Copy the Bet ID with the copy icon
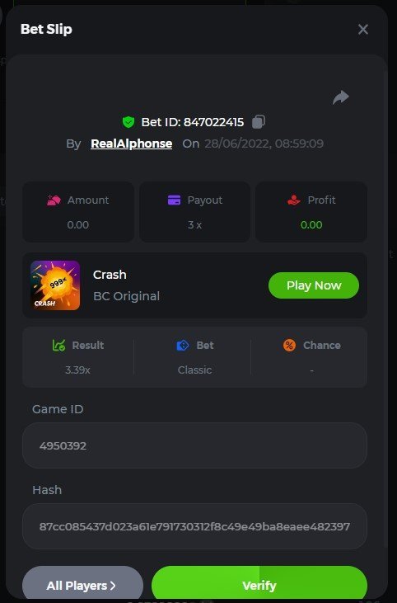 (x=259, y=122)
